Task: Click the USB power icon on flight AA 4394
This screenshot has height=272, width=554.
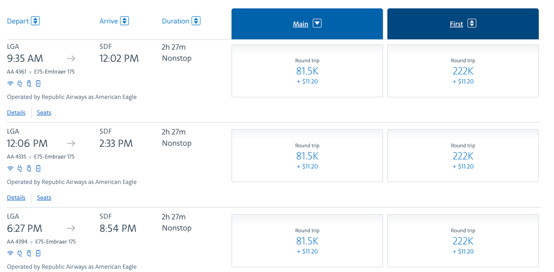Action: (29, 253)
